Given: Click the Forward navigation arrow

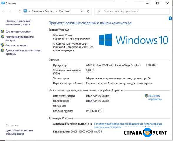Looking at the screenshot, I should click(x=10, y=11).
